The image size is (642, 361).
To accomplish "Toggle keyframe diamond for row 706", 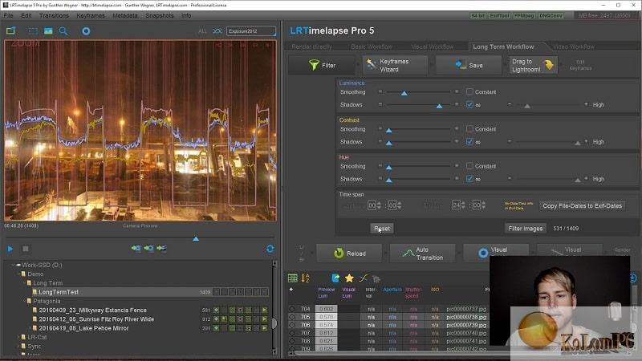I will click(x=292, y=325).
